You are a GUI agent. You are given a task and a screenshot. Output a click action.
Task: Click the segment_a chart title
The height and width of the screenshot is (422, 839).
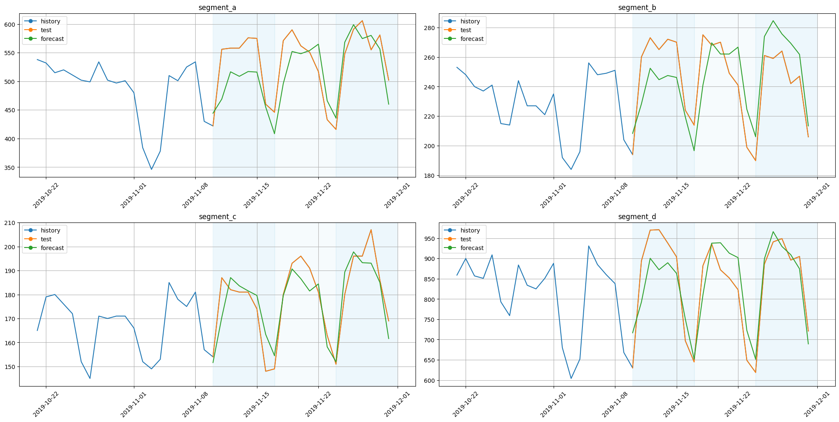click(217, 8)
